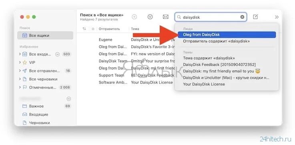295x145 pixels.
Task: Expand the Все отправленные group
Action: [x=20, y=71]
